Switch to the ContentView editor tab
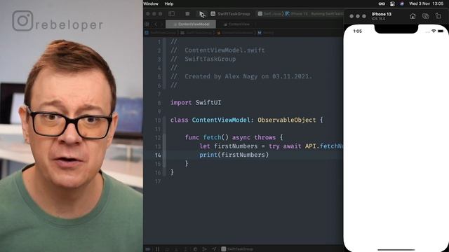The image size is (449, 252). 236,24
